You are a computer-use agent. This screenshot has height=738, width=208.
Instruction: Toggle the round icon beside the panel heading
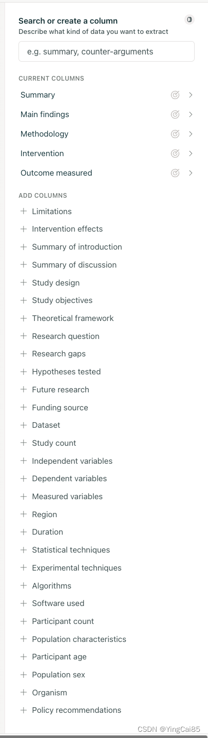[x=190, y=20]
